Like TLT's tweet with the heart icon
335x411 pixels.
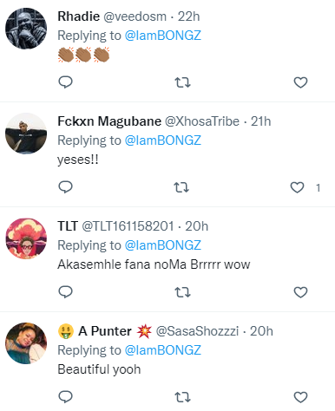[300, 292]
